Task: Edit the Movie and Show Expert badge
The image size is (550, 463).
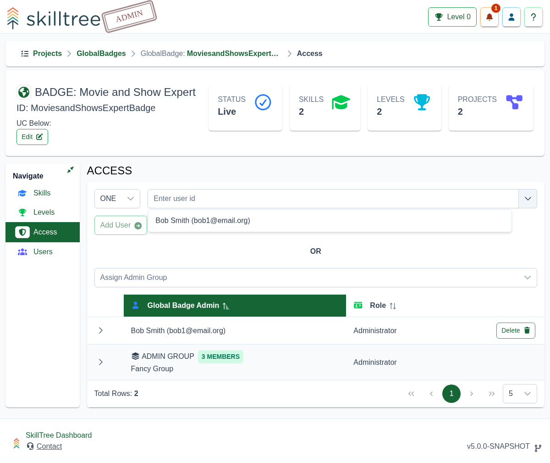Action: pyautogui.click(x=32, y=137)
